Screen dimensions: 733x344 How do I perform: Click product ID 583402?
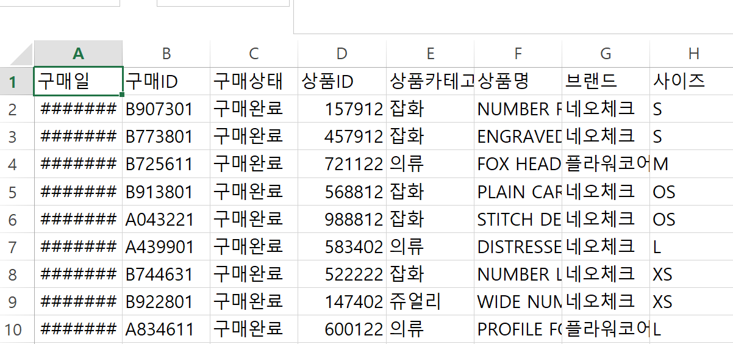click(x=342, y=246)
